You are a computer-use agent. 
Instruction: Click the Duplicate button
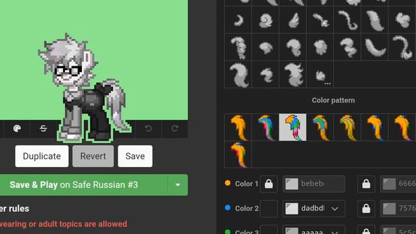[x=42, y=156]
